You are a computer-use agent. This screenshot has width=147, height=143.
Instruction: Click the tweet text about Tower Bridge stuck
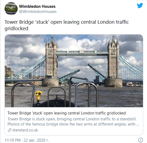coord(67,25)
